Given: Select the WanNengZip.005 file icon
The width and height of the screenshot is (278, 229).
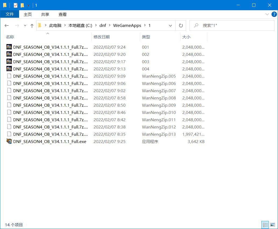Looking at the screenshot, I should tap(9, 76).
